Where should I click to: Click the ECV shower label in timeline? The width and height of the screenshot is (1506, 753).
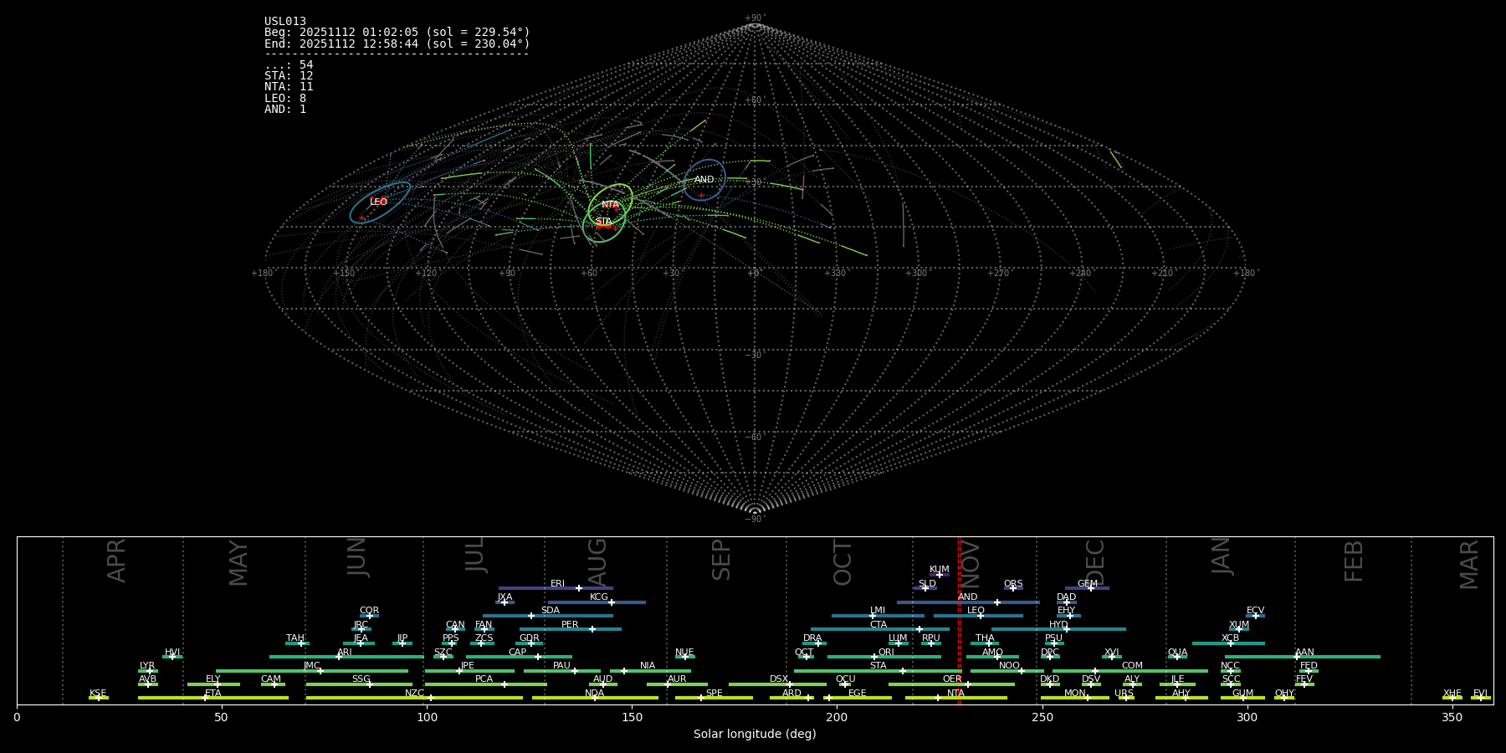(1255, 611)
